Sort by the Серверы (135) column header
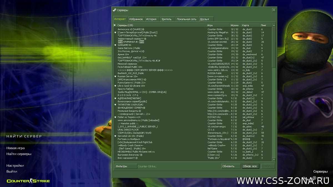Screen dimensions: 333x187 (x=162, y=25)
